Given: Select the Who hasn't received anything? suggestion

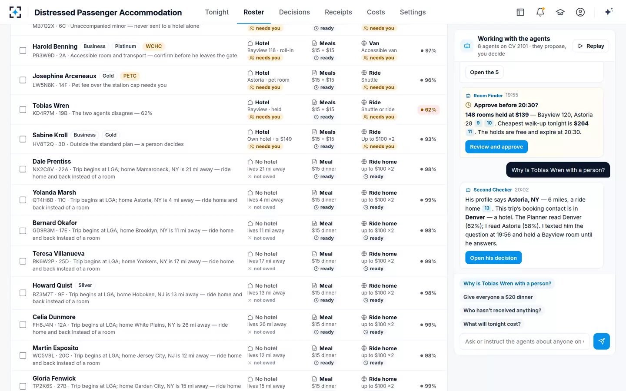Looking at the screenshot, I should (x=502, y=311).
